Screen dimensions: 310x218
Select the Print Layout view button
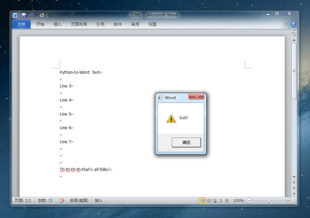(x=202, y=201)
